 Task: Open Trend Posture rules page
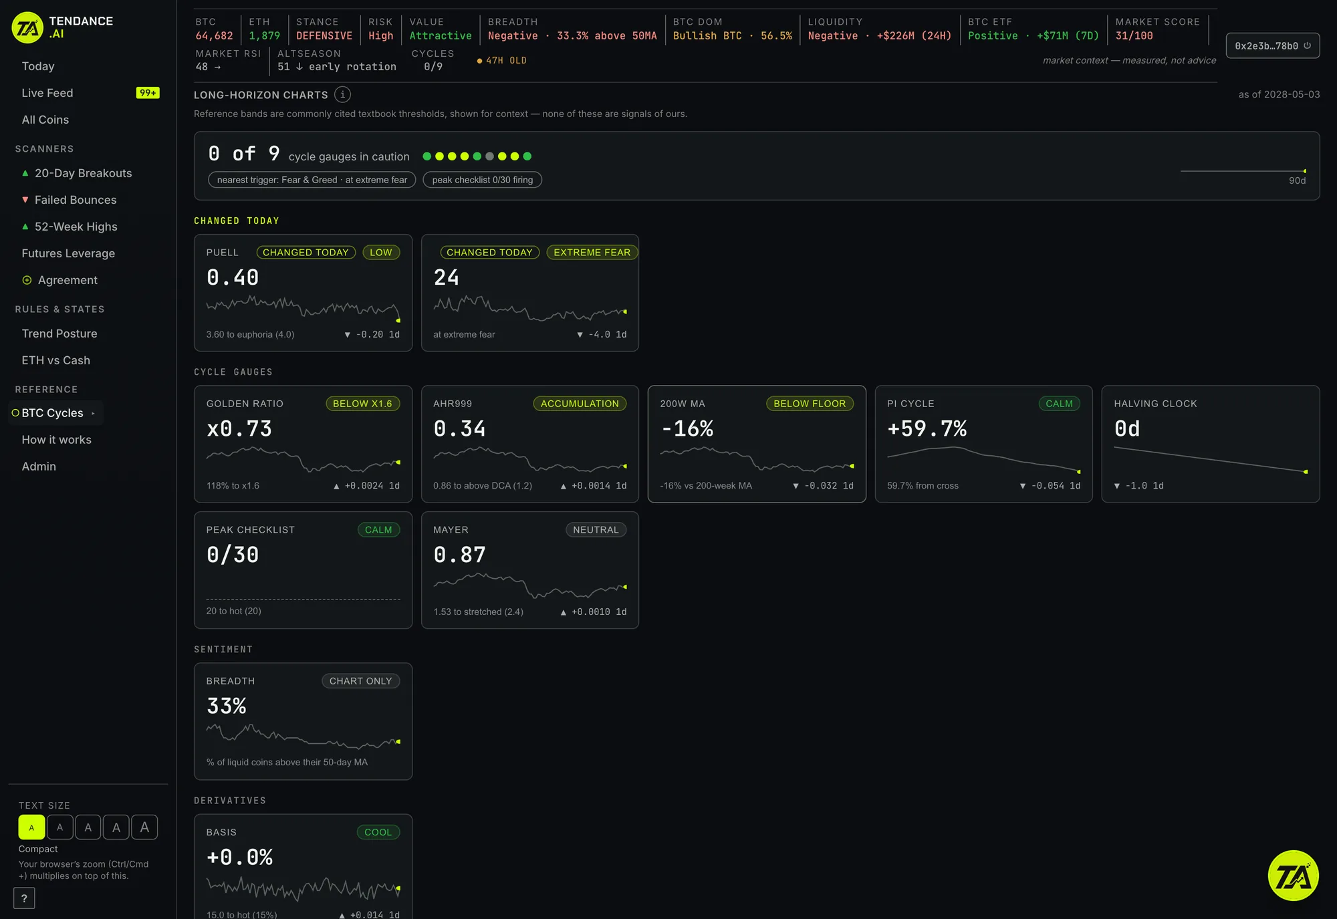coord(59,334)
